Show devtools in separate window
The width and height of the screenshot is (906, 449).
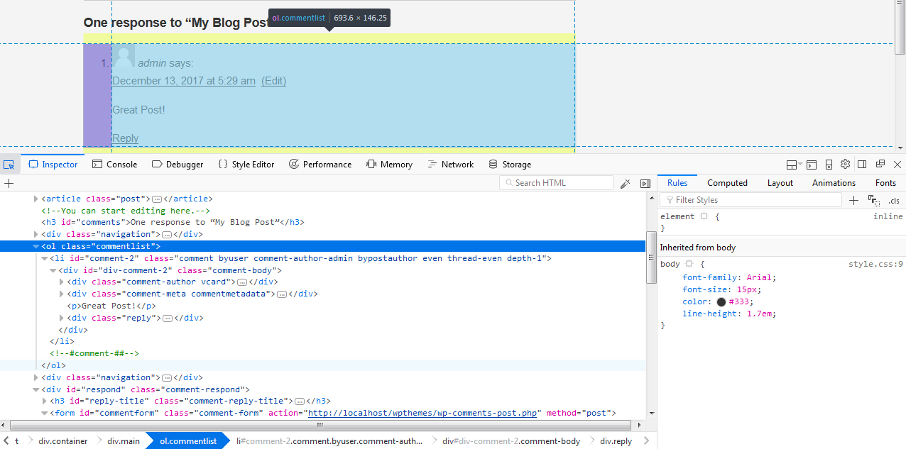pos(880,164)
